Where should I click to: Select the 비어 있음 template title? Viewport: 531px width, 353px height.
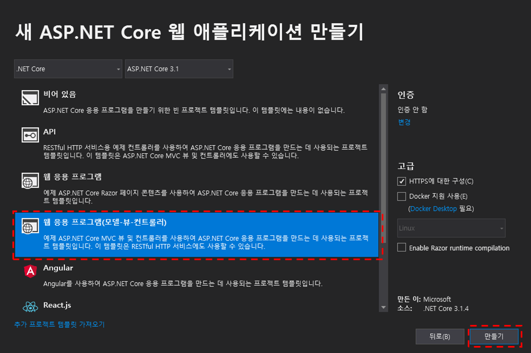[59, 94]
